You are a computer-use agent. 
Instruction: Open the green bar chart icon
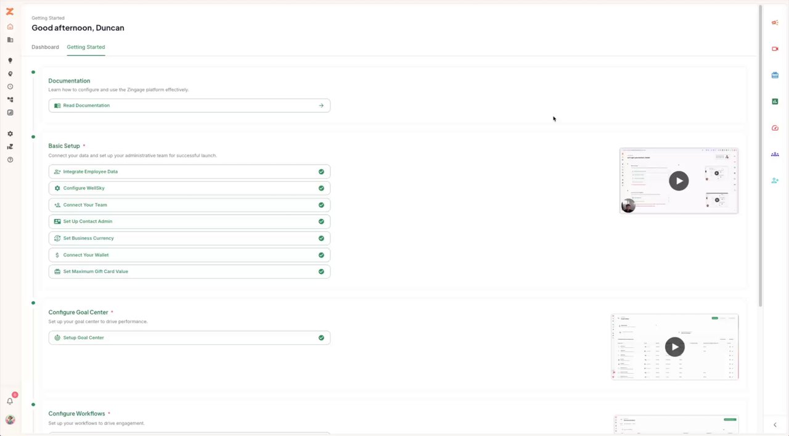click(x=775, y=101)
